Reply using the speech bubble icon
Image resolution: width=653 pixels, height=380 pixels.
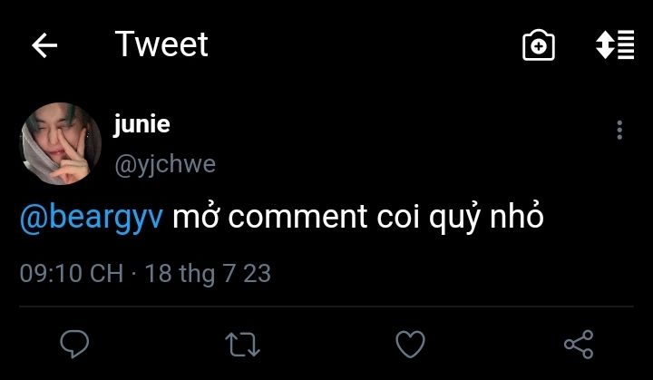click(x=74, y=344)
